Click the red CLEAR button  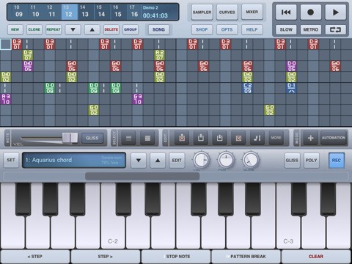(316, 257)
